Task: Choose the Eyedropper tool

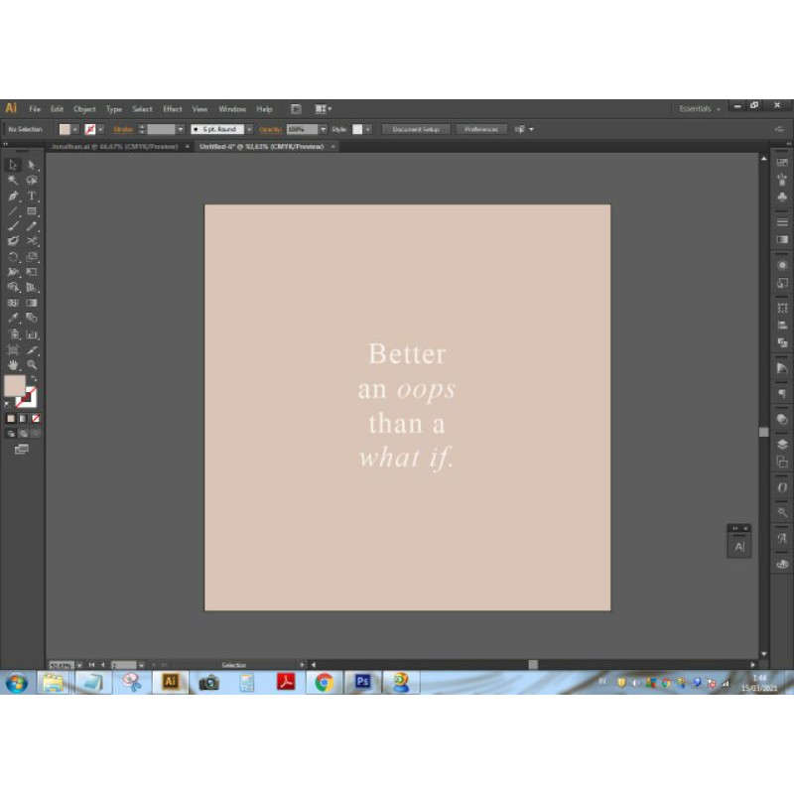Action: pyautogui.click(x=13, y=319)
